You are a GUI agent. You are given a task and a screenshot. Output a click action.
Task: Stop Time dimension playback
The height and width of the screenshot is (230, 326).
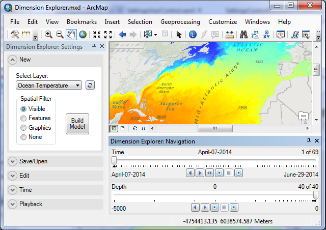pyautogui.click(x=229, y=173)
